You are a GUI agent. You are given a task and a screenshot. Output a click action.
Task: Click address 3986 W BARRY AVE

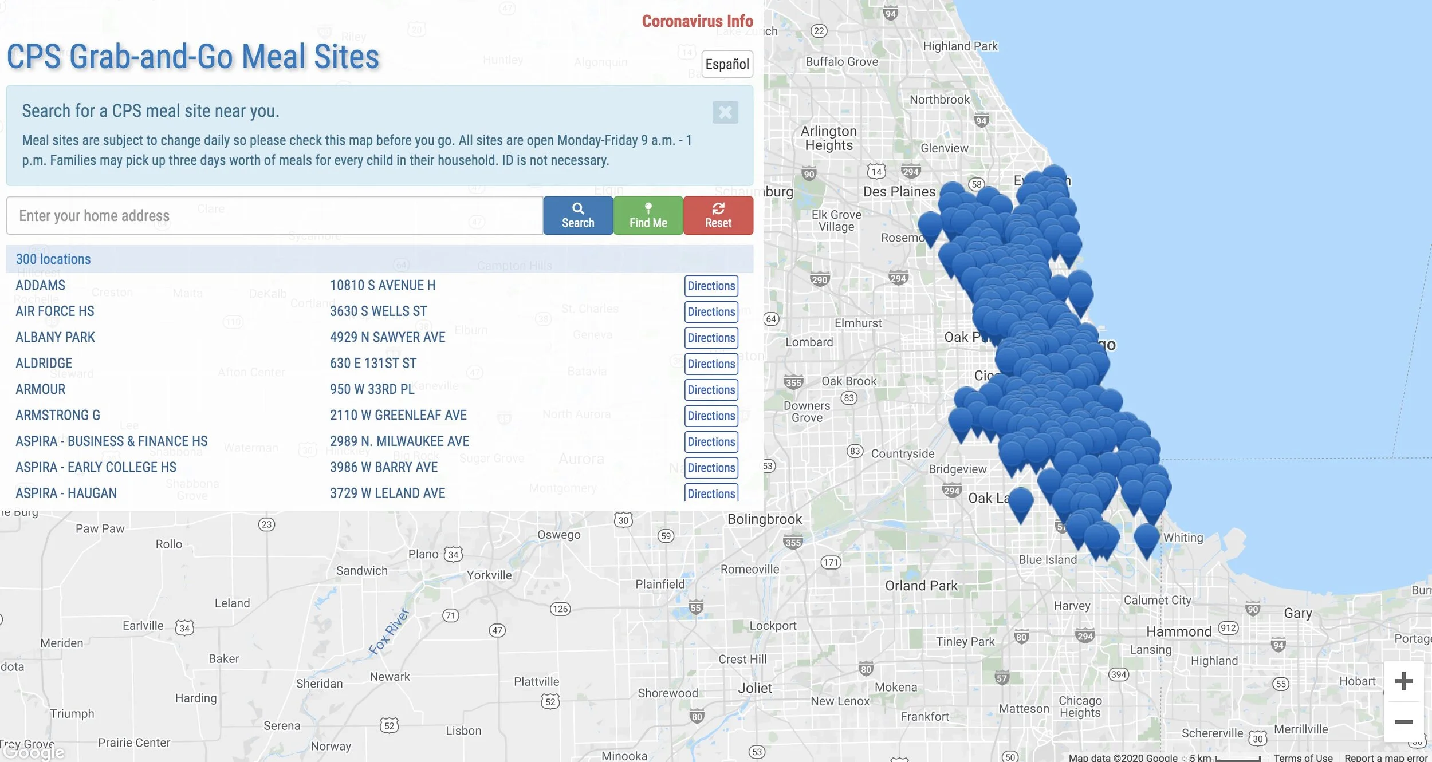coord(384,467)
